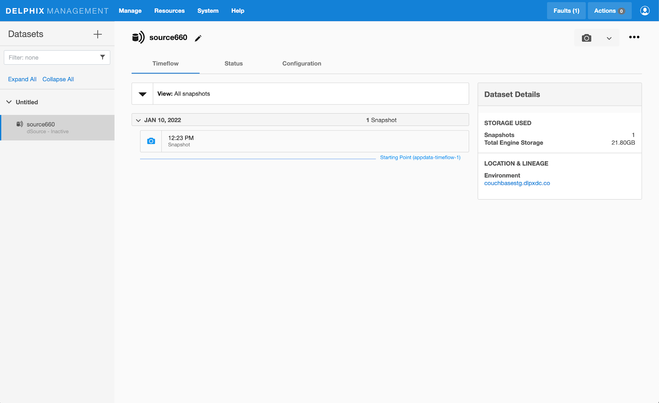The image size is (659, 403).
Task: Switch to the Status tab
Action: pyautogui.click(x=233, y=63)
